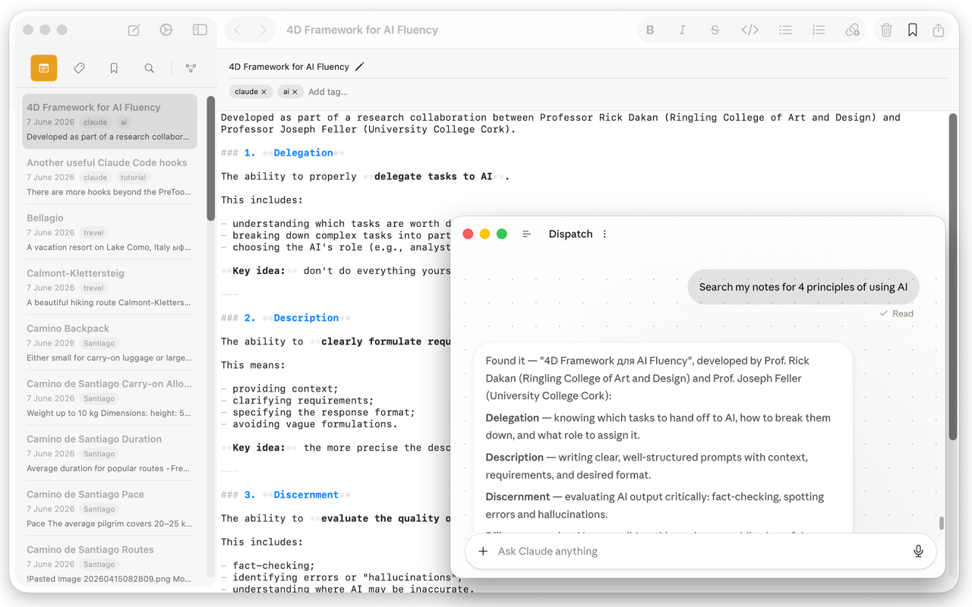The width and height of the screenshot is (972, 607).
Task: Click the Discernment line in Claude's reply
Action: pyautogui.click(x=655, y=505)
